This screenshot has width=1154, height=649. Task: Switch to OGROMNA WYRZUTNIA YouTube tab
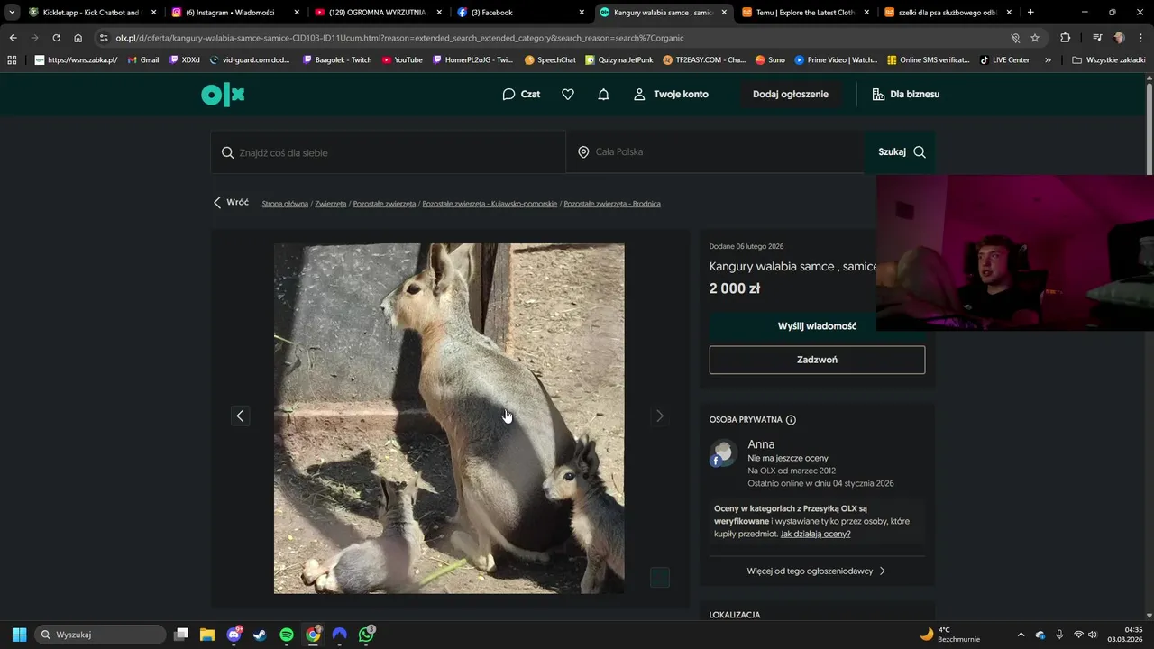point(377,13)
